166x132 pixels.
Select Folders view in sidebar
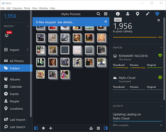16,68
